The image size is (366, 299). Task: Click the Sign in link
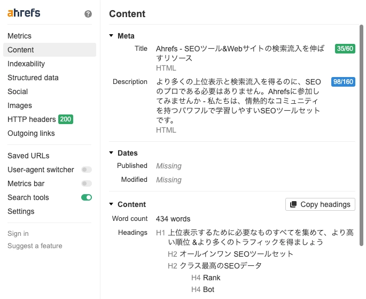(x=18, y=234)
